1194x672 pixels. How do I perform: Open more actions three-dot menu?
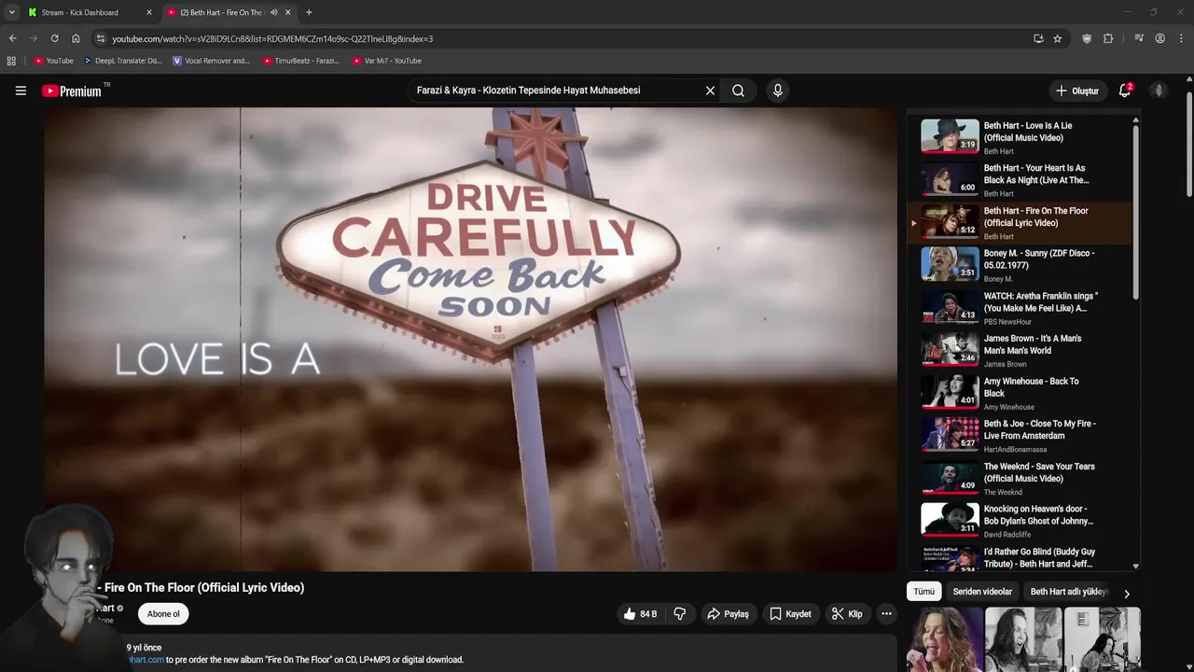(x=886, y=614)
